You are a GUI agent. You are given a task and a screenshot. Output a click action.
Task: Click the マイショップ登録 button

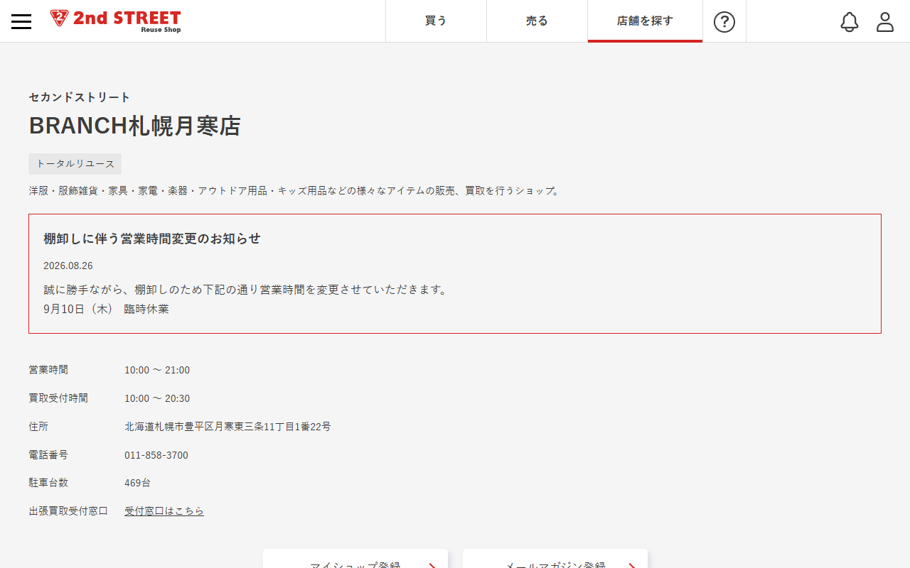(x=355, y=559)
